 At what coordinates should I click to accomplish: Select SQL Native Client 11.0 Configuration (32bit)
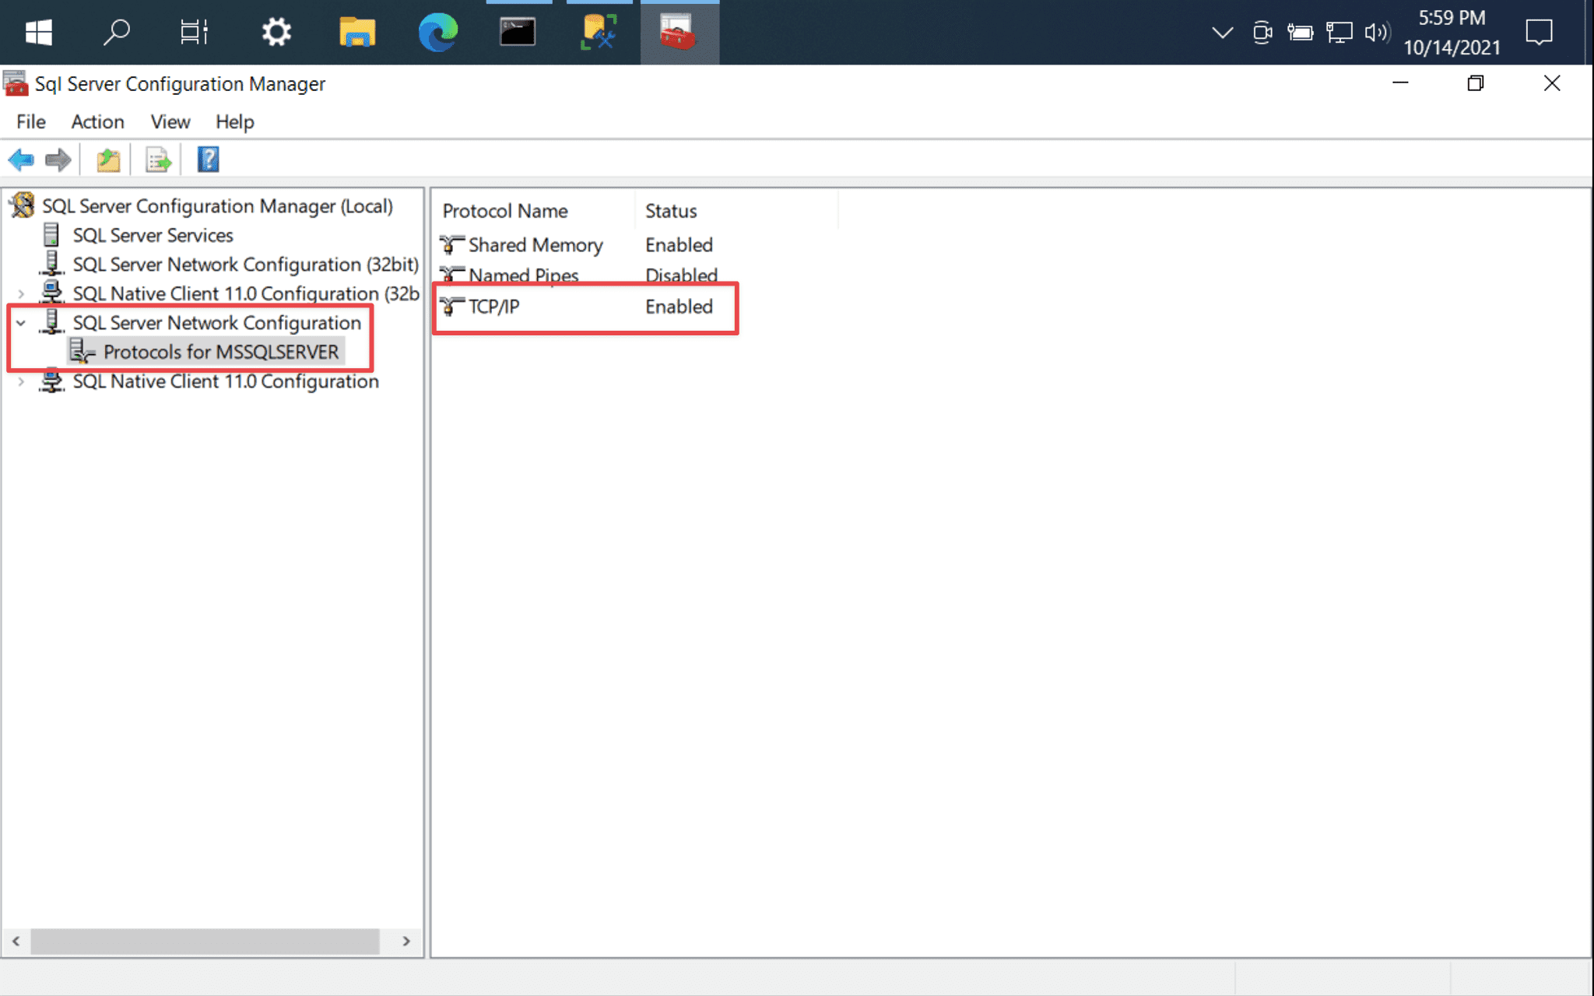[x=245, y=293]
